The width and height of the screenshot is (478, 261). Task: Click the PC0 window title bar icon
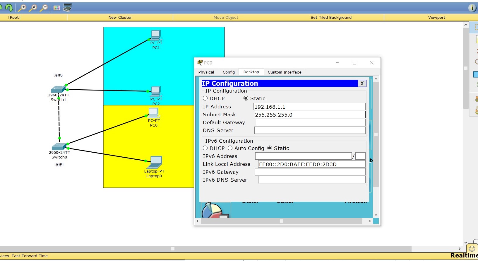click(x=200, y=62)
